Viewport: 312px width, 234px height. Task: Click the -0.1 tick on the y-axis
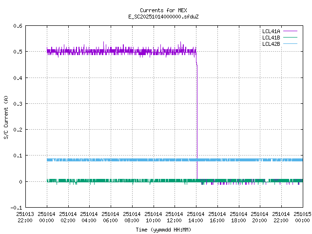point(15,208)
